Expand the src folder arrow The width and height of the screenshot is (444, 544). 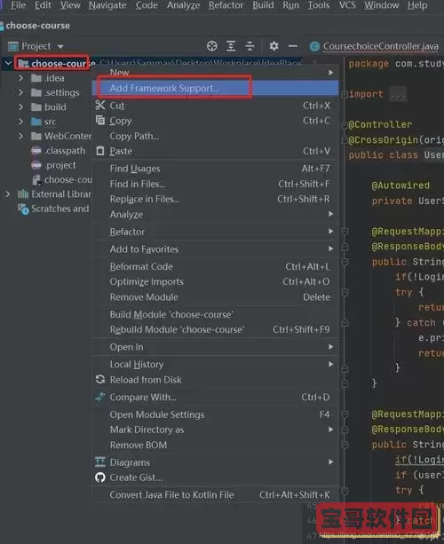pyautogui.click(x=20, y=122)
